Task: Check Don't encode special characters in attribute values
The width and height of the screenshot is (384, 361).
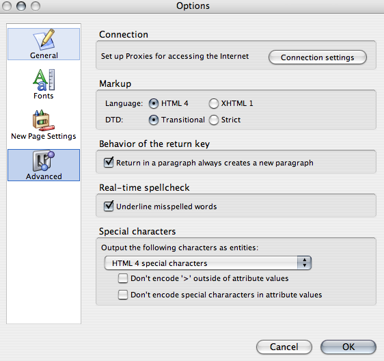Action: pyautogui.click(x=123, y=295)
